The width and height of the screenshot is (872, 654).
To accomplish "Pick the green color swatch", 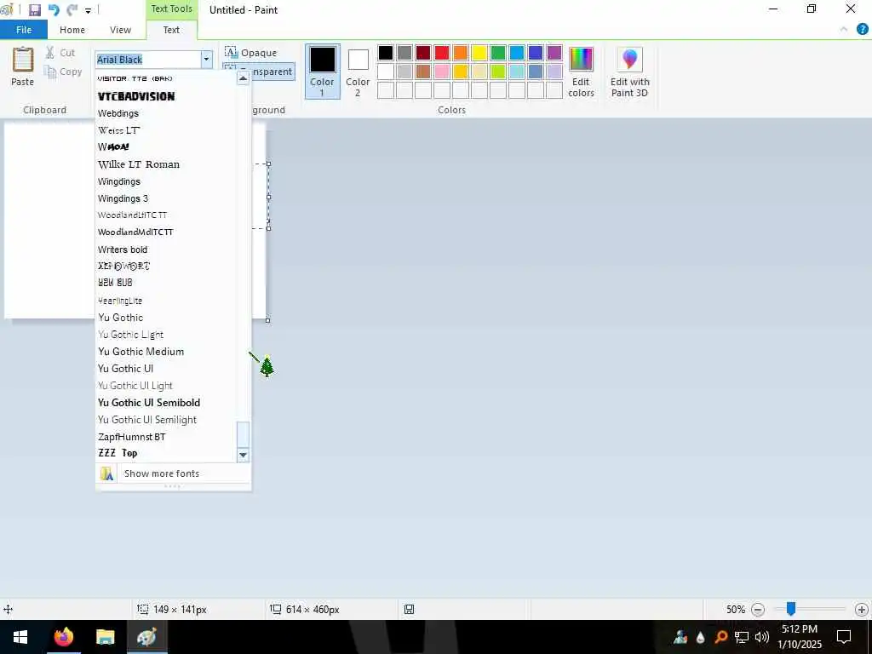I will [497, 53].
